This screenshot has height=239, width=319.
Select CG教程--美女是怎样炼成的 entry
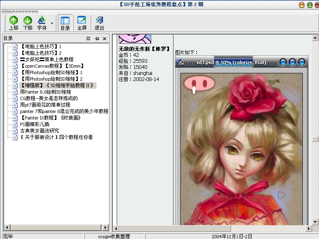coord(49,98)
